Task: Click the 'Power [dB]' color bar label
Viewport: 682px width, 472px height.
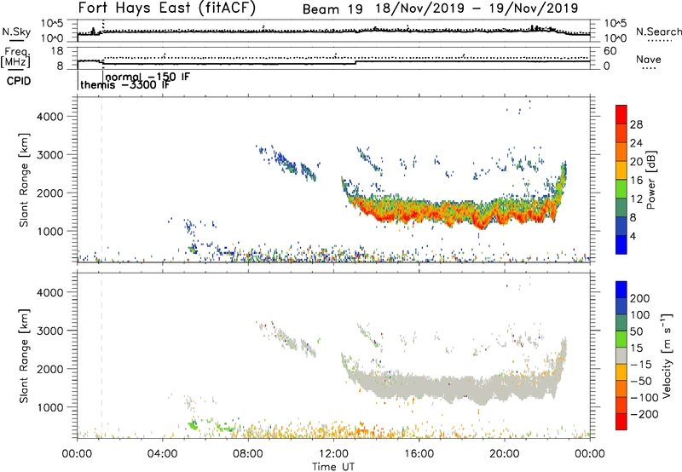Action: [x=650, y=180]
